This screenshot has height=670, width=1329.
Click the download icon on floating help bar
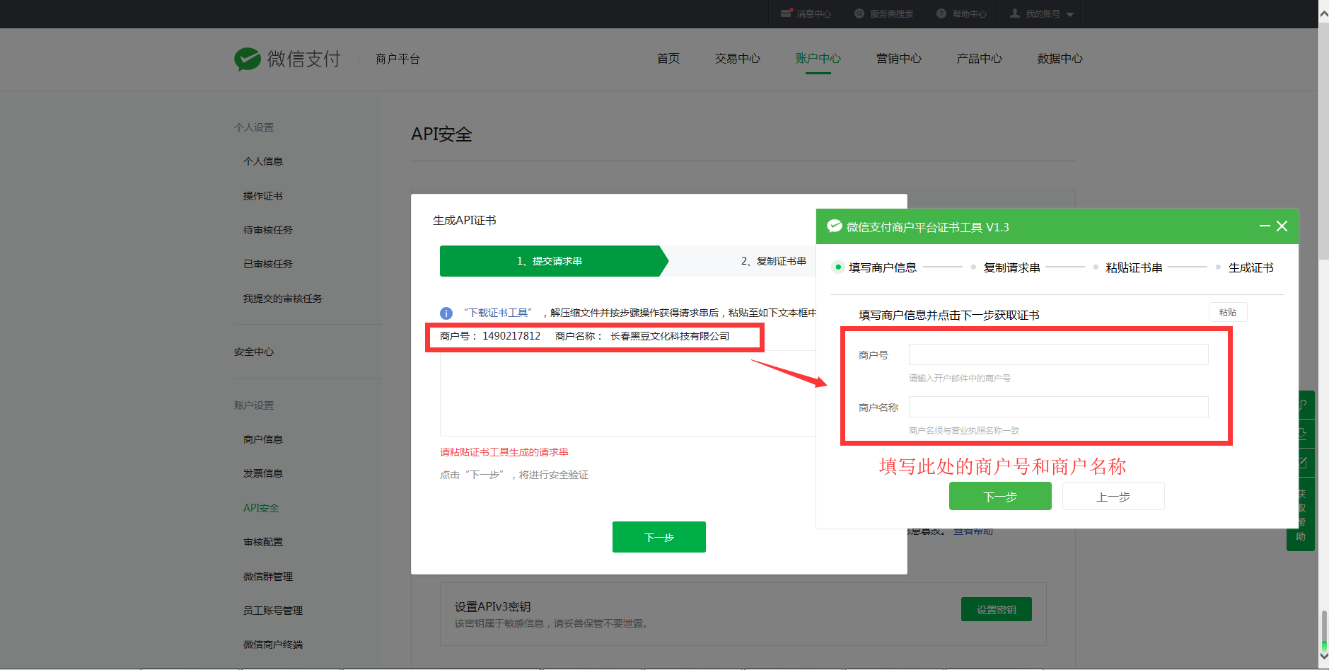tap(1302, 434)
